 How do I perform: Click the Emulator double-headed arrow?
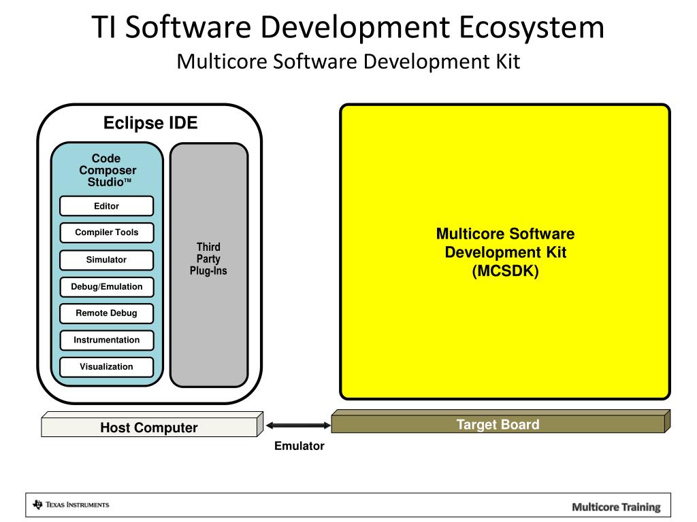[298, 425]
